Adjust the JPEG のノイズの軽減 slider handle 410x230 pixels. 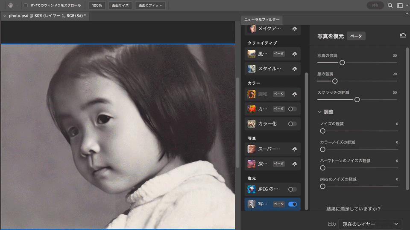(x=323, y=187)
